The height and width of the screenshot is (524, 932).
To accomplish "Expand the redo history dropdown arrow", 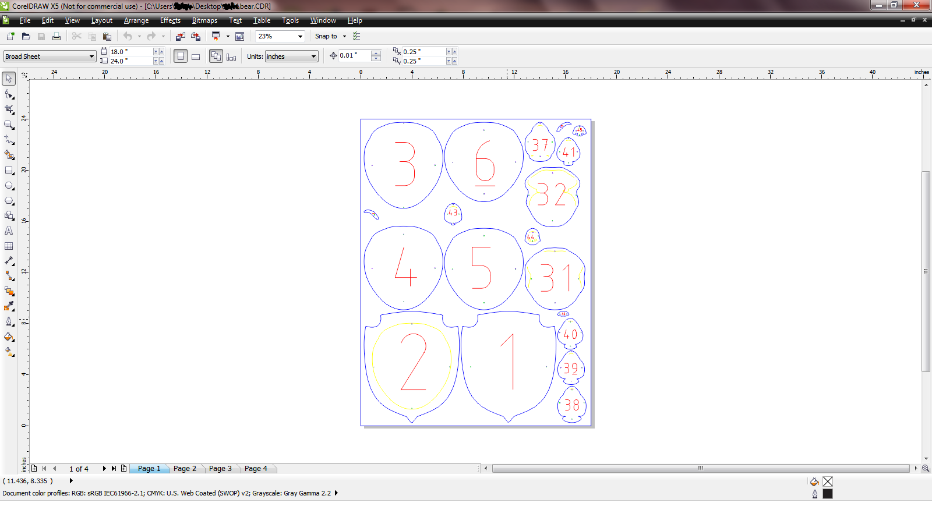I will click(x=163, y=36).
